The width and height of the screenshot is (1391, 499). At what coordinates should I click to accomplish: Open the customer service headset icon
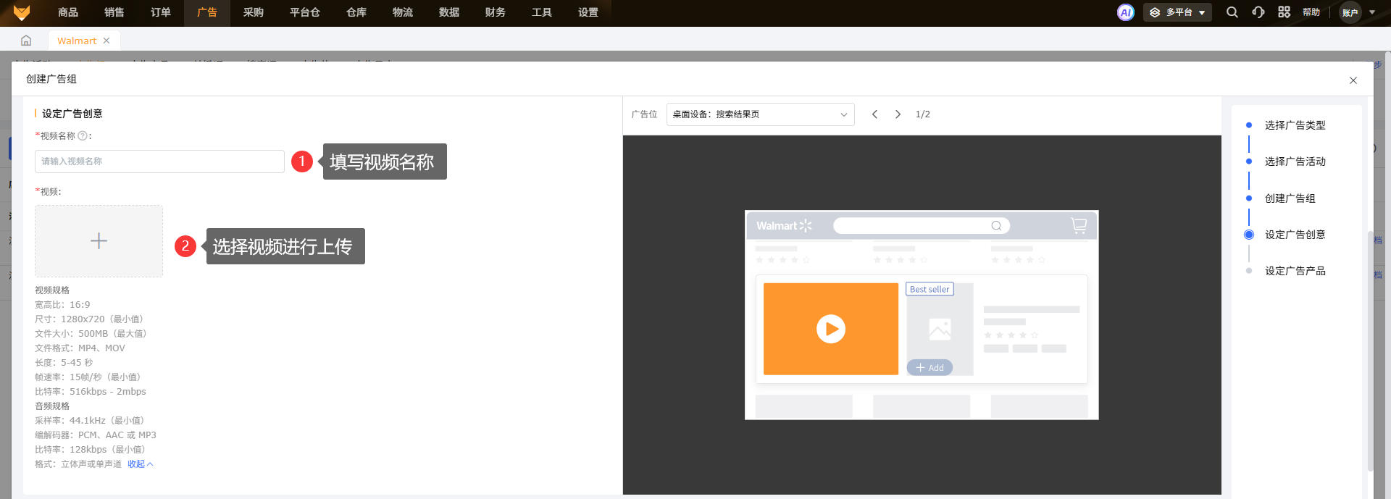[x=1258, y=12]
